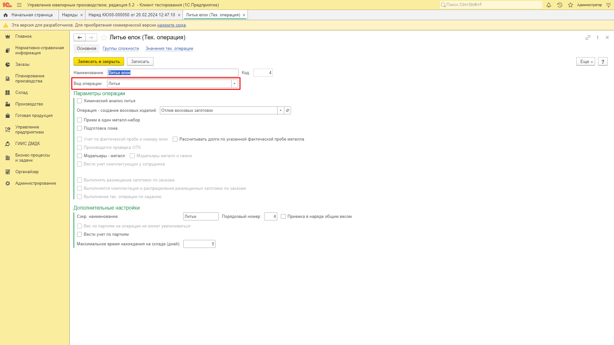
Task: Open favorites star in title bar
Action: [x=571, y=5]
